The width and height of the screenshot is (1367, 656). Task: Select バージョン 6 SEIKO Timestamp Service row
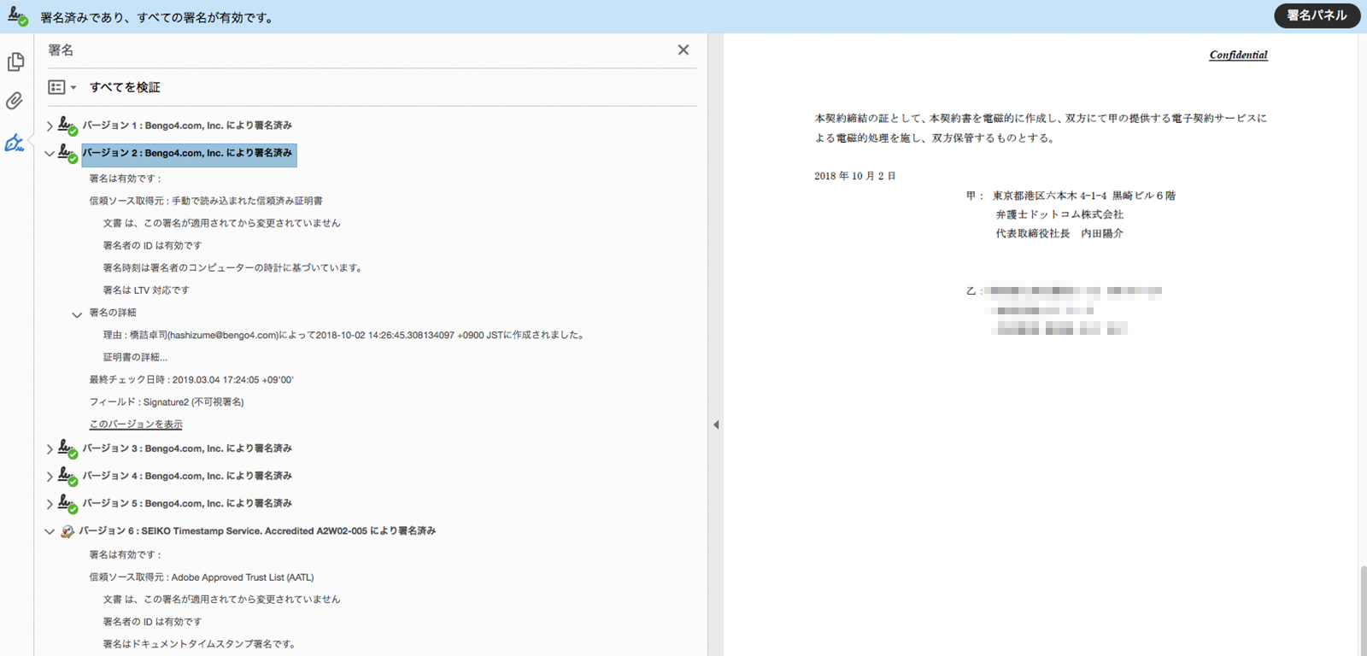257,531
